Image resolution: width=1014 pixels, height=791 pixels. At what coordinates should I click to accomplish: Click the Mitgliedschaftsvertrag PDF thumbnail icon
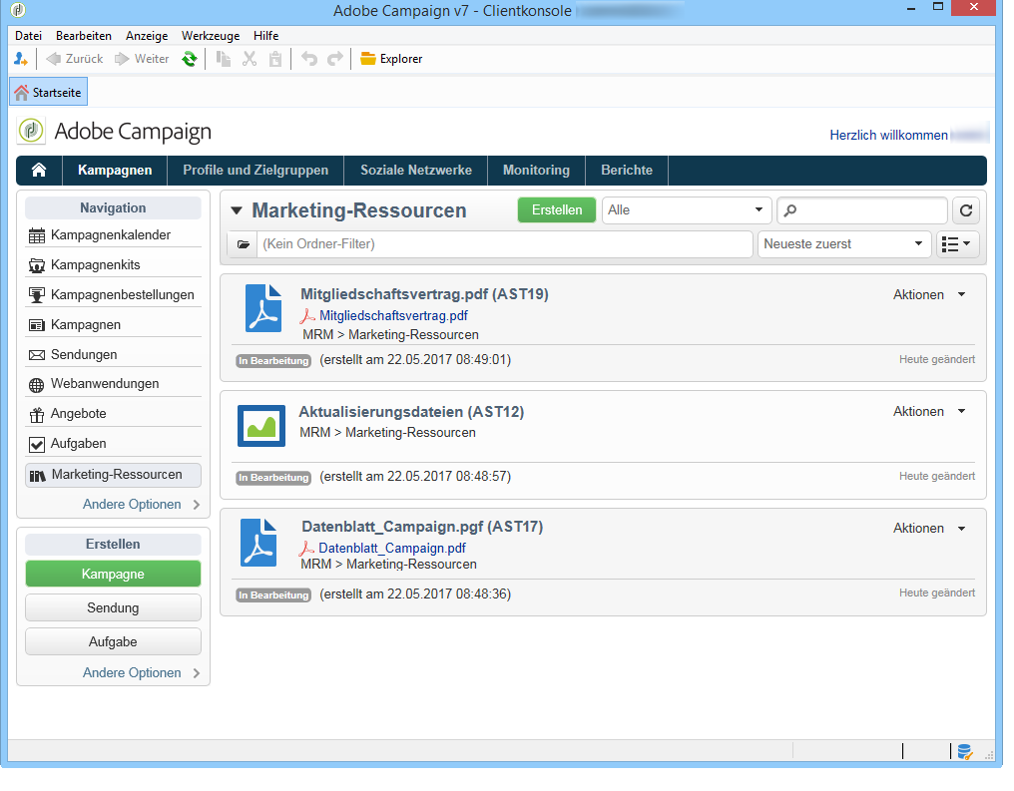263,308
